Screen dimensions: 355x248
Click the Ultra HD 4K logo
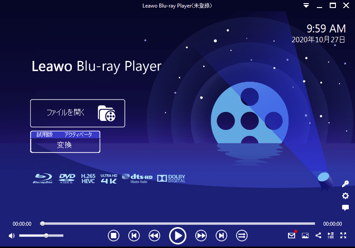[109, 179]
